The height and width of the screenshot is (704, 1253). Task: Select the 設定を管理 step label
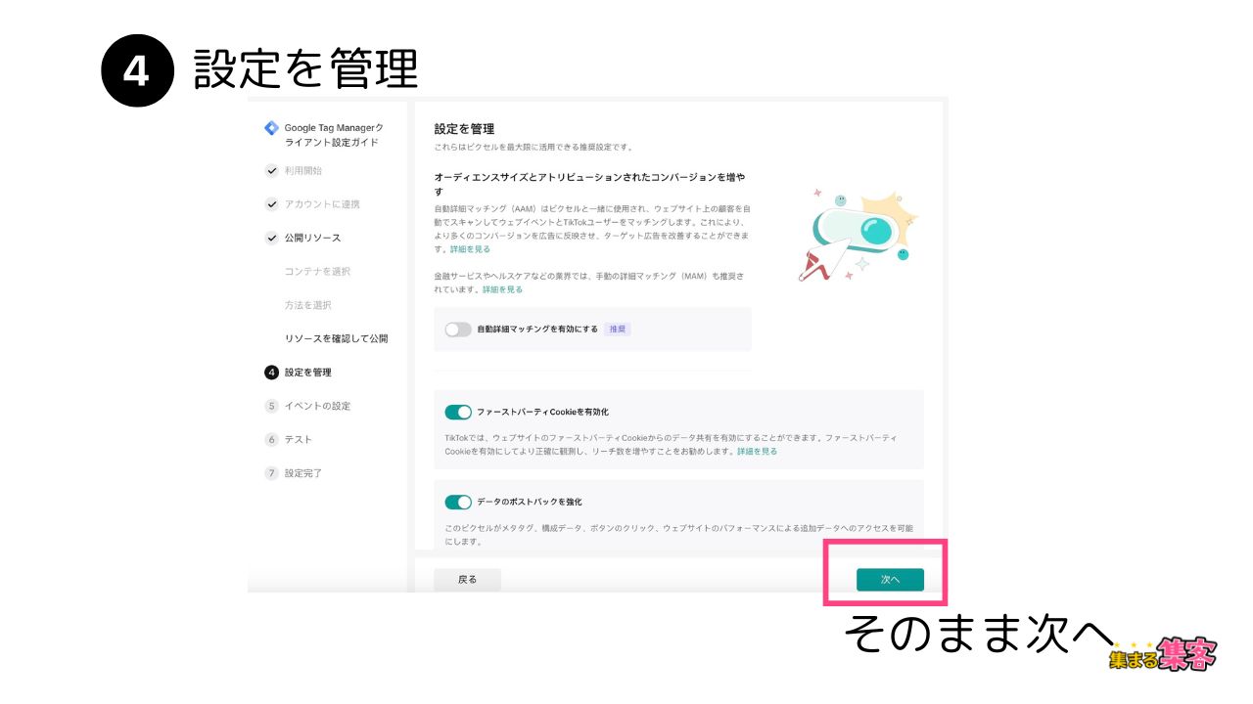pyautogui.click(x=308, y=373)
